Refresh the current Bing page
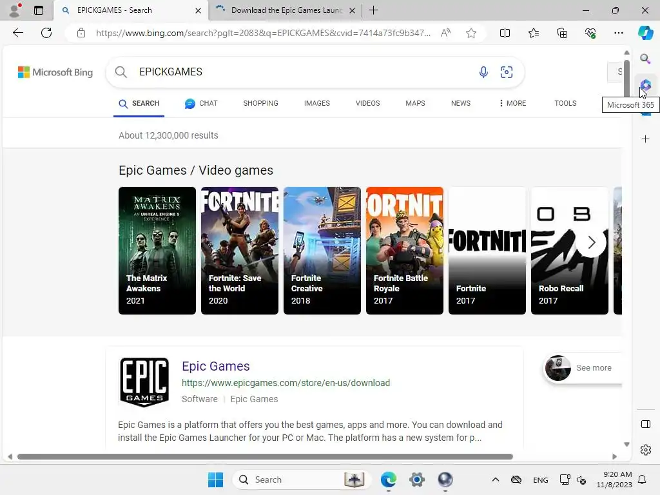Screen dimensions: 660x495 (x=46, y=33)
